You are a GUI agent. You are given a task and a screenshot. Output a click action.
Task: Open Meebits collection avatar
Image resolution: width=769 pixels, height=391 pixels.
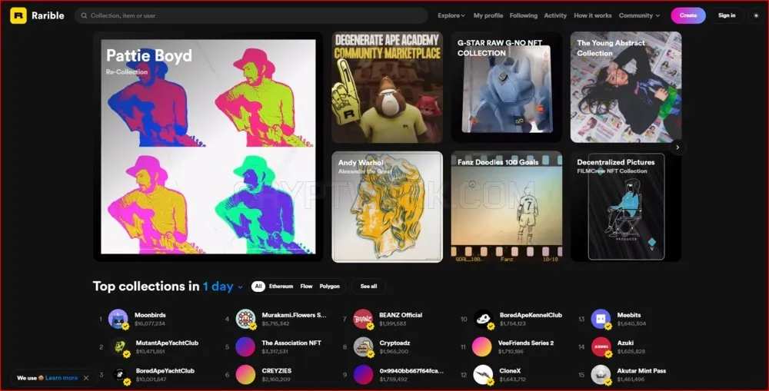point(601,319)
